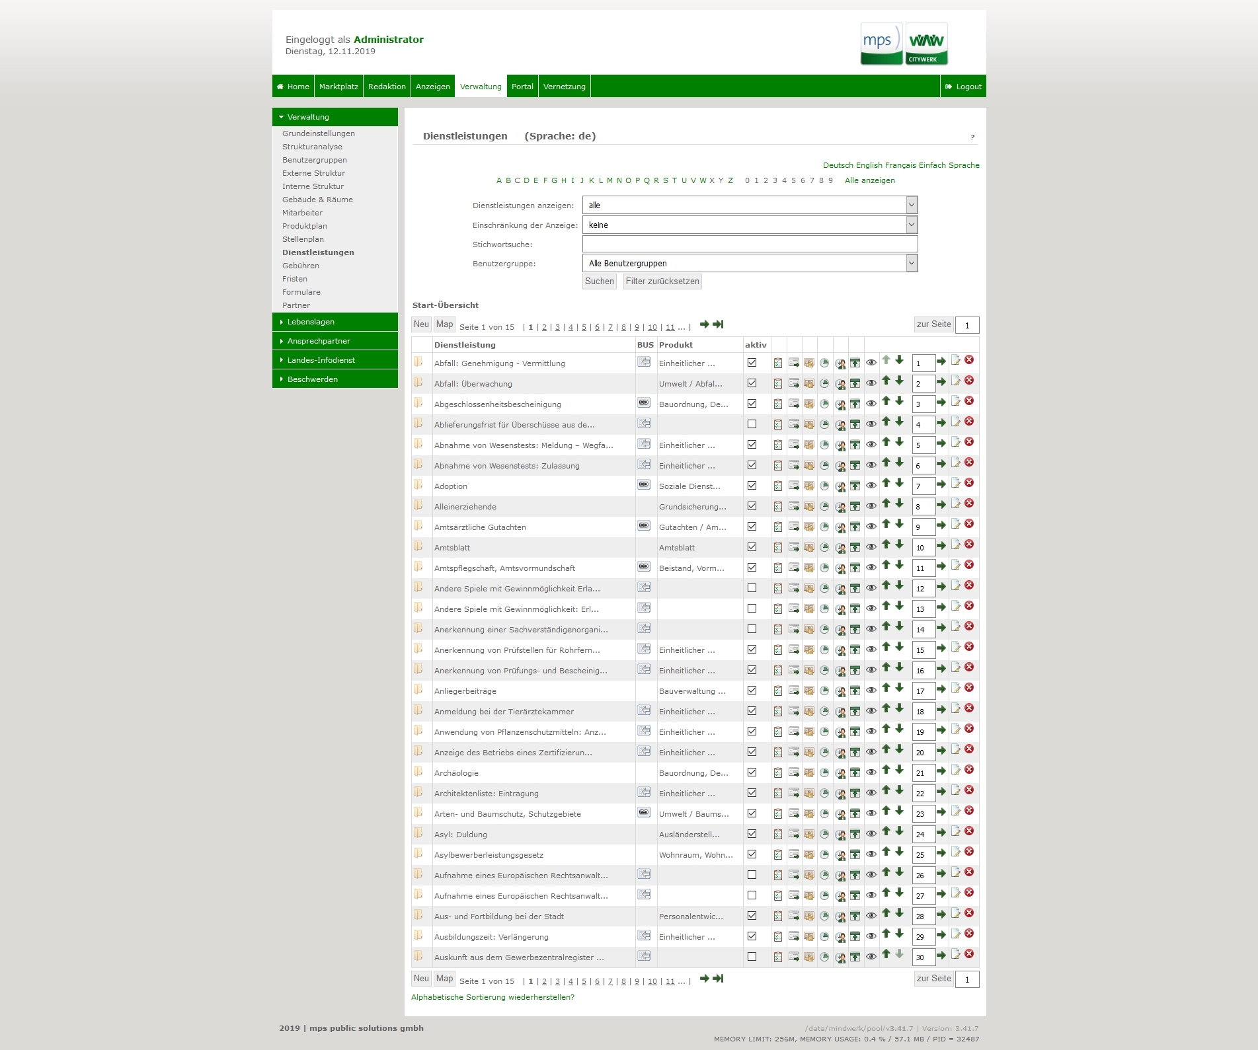The width and height of the screenshot is (1258, 1050).
Task: Delete the Abfall: Überwachung entry with red X
Action: [x=968, y=381]
